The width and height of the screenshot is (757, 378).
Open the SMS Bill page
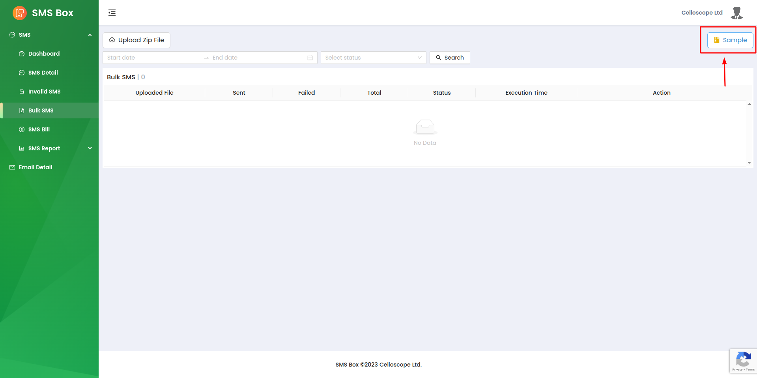point(39,129)
